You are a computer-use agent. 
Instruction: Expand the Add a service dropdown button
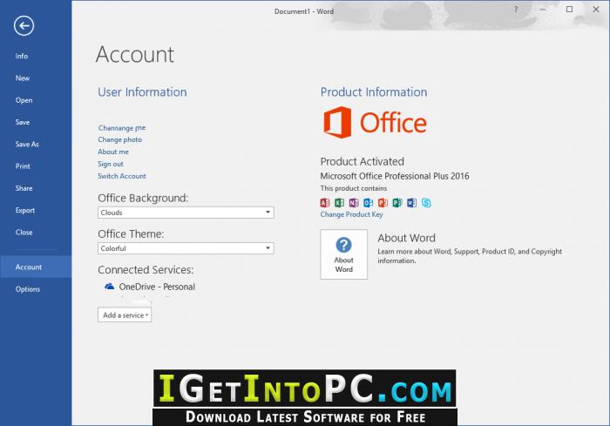(125, 315)
